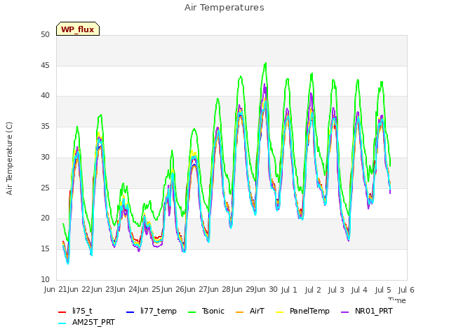Toggle the Tsonic legend entry
This screenshot has width=449, height=336.
pos(206,311)
